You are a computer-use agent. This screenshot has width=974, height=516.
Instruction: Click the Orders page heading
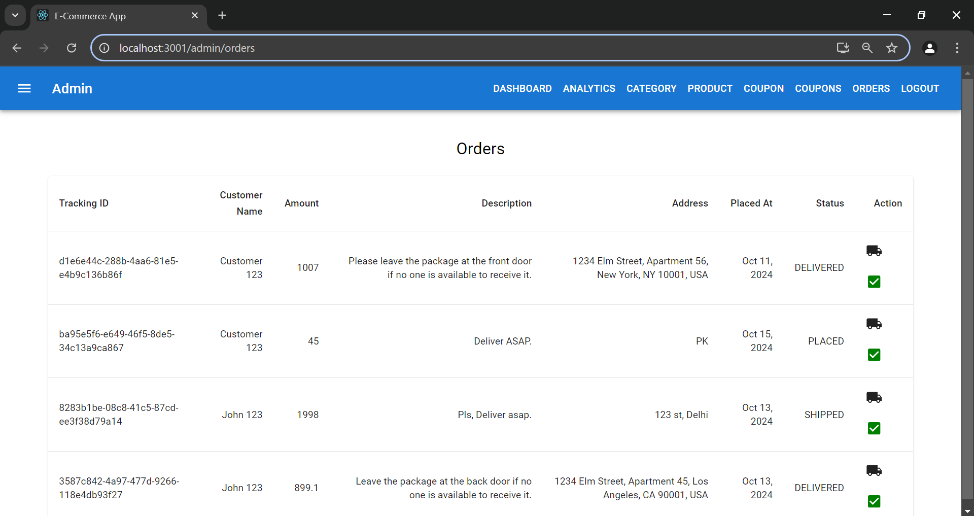click(x=480, y=149)
